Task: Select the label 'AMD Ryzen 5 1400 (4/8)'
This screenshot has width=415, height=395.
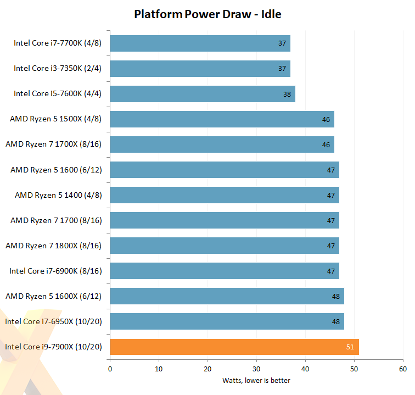Action: 58,195
